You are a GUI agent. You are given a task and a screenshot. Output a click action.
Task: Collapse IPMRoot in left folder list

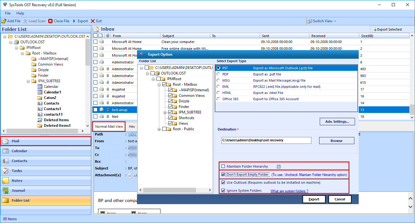pos(16,48)
